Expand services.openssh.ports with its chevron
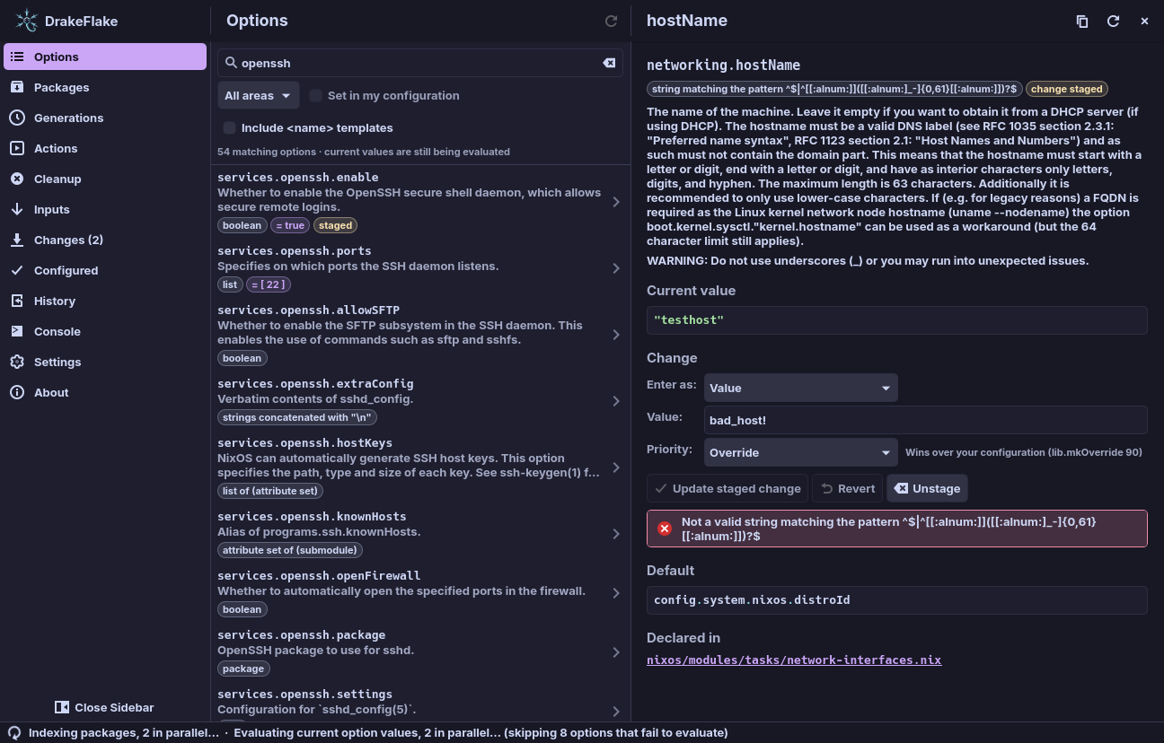1164x743 pixels. [x=616, y=268]
